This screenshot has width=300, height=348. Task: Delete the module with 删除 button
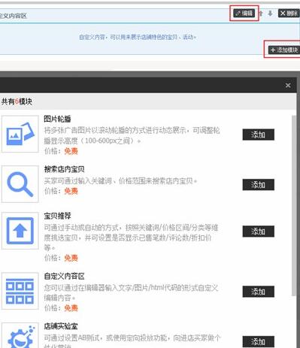click(x=289, y=14)
